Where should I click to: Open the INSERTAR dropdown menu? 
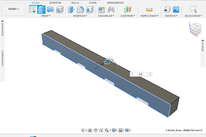tap(171, 16)
